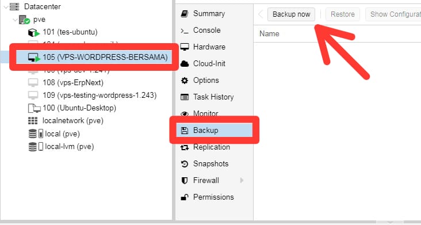Sort by the Name column header
The image size is (421, 225).
269,34
